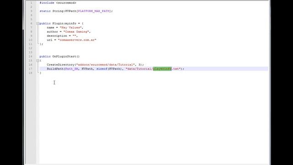Screen dimensions: 293x165
Task: Click the "Key Values" string
Action: click(71, 27)
